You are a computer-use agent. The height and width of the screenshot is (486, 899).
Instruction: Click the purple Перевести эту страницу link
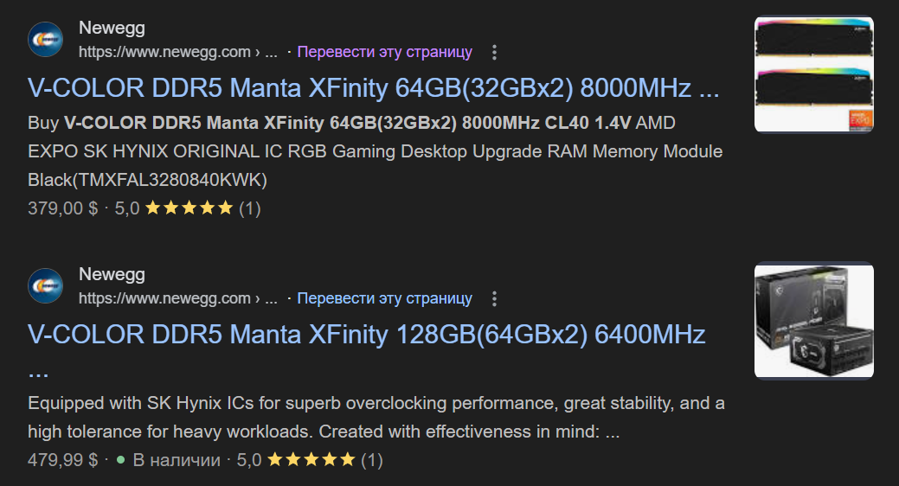click(385, 52)
